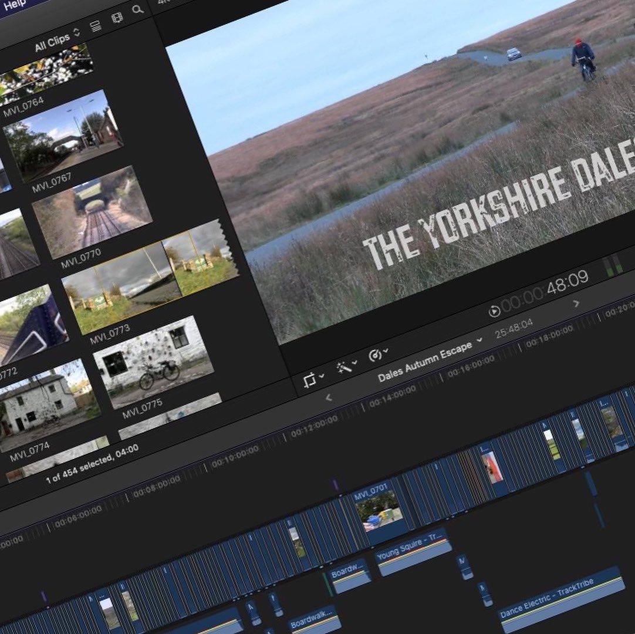Click the MVI_0774 clip name label
This screenshot has height=634, width=635.
[x=29, y=451]
